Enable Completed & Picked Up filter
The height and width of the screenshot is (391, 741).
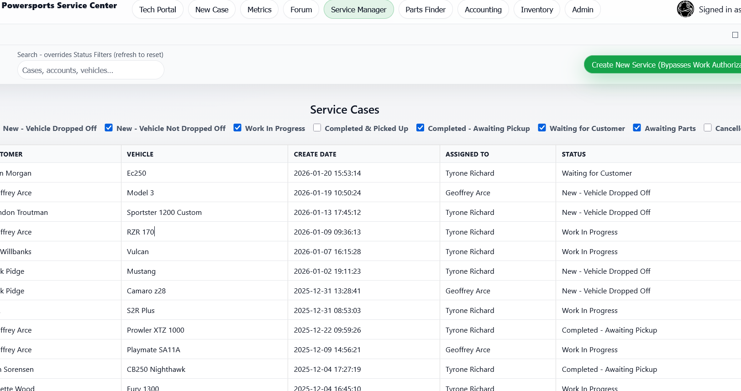[x=317, y=128]
